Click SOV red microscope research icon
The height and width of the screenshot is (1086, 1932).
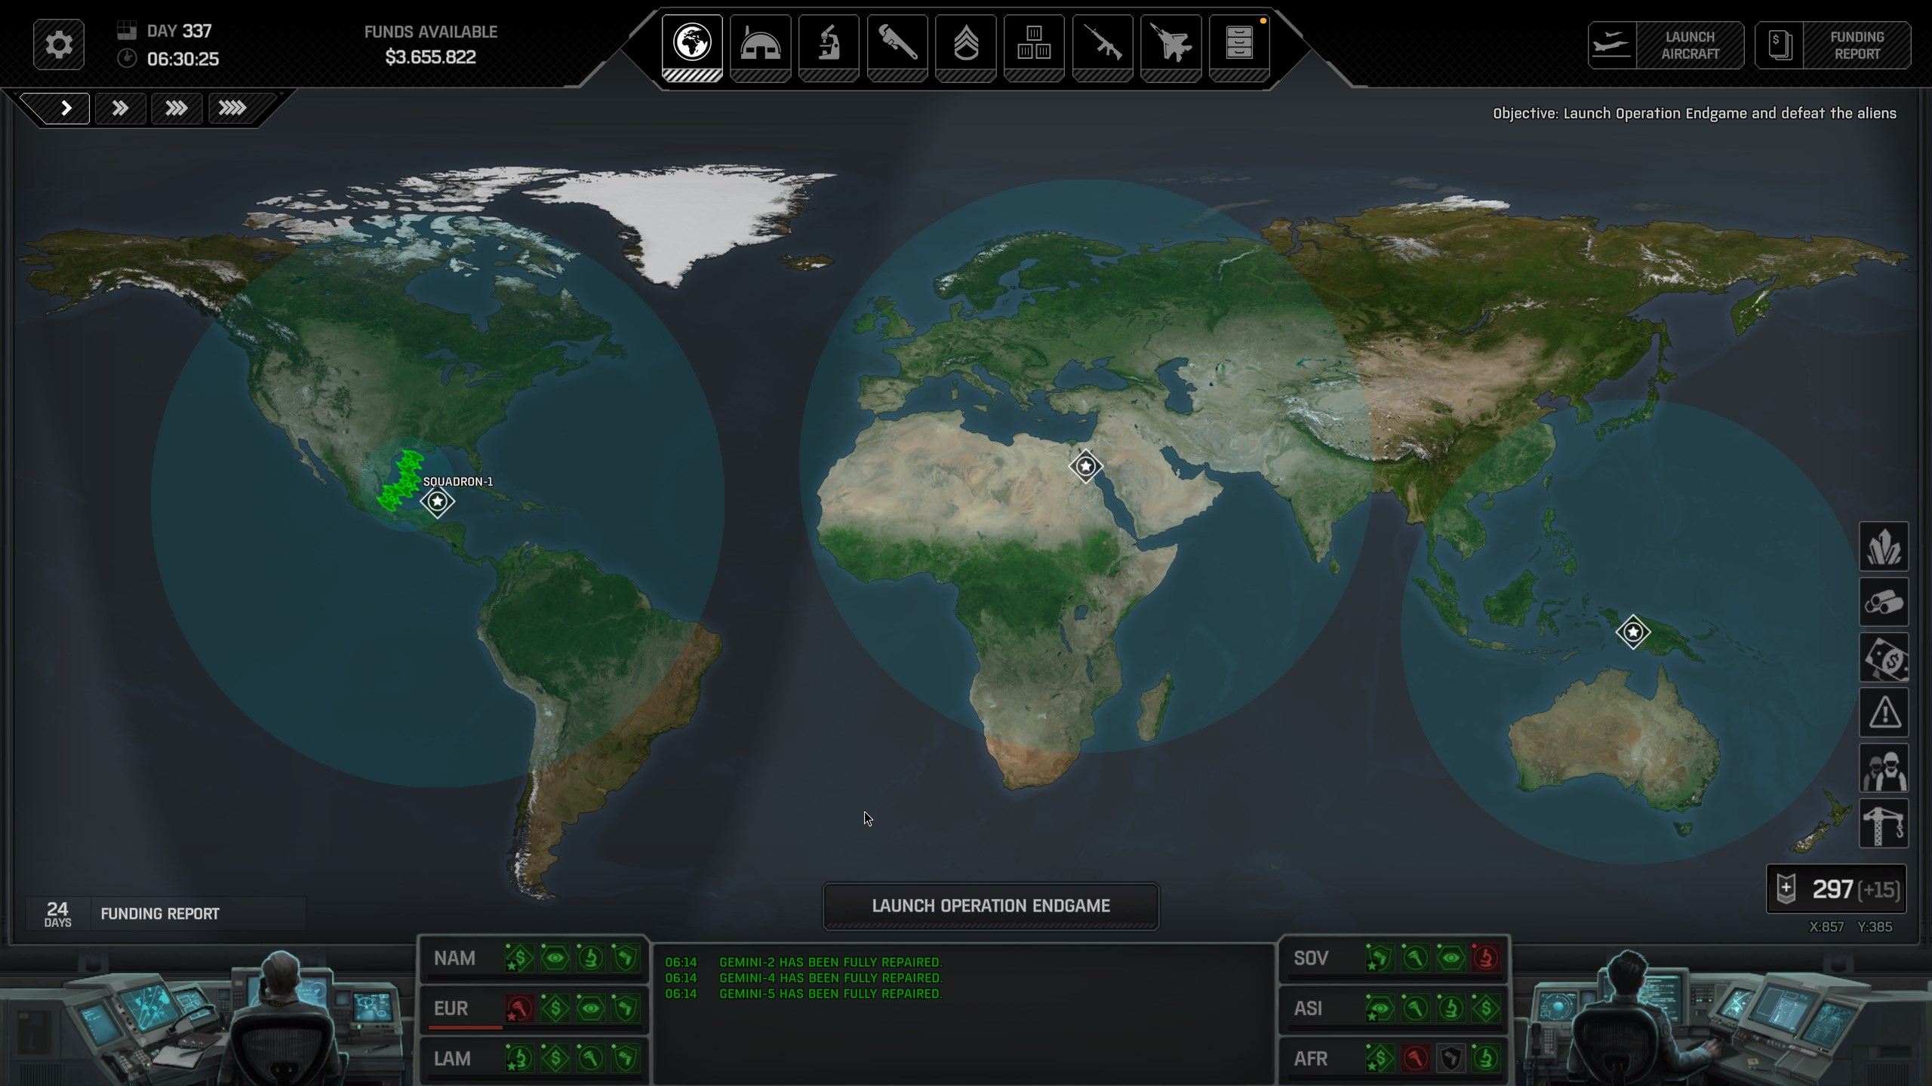point(1486,959)
